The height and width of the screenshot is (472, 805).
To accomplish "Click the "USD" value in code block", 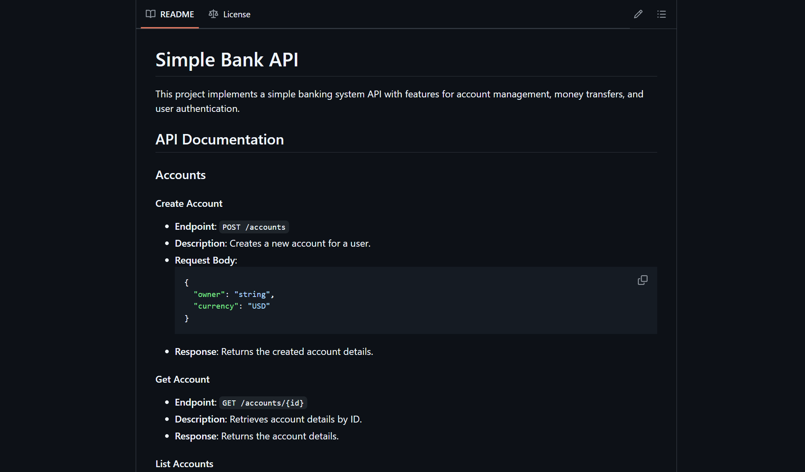I will (259, 306).
